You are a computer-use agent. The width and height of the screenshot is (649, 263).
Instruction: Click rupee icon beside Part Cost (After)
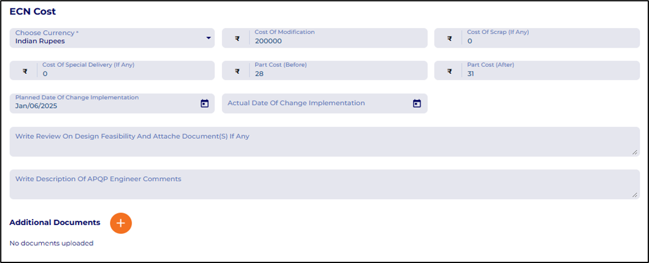point(449,71)
